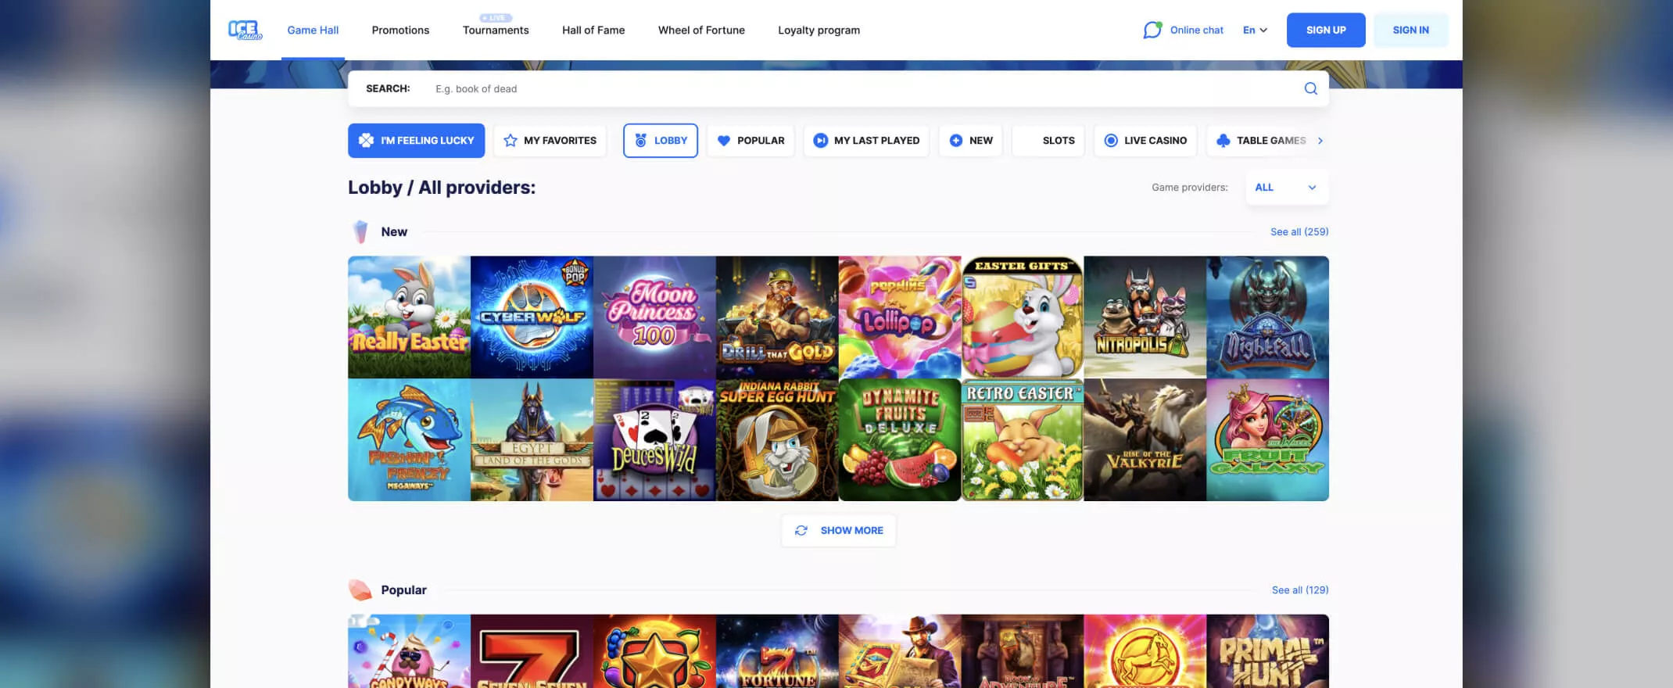Open PopWins Lollipop game thumbnail
Image resolution: width=1673 pixels, height=688 pixels.
900,317
